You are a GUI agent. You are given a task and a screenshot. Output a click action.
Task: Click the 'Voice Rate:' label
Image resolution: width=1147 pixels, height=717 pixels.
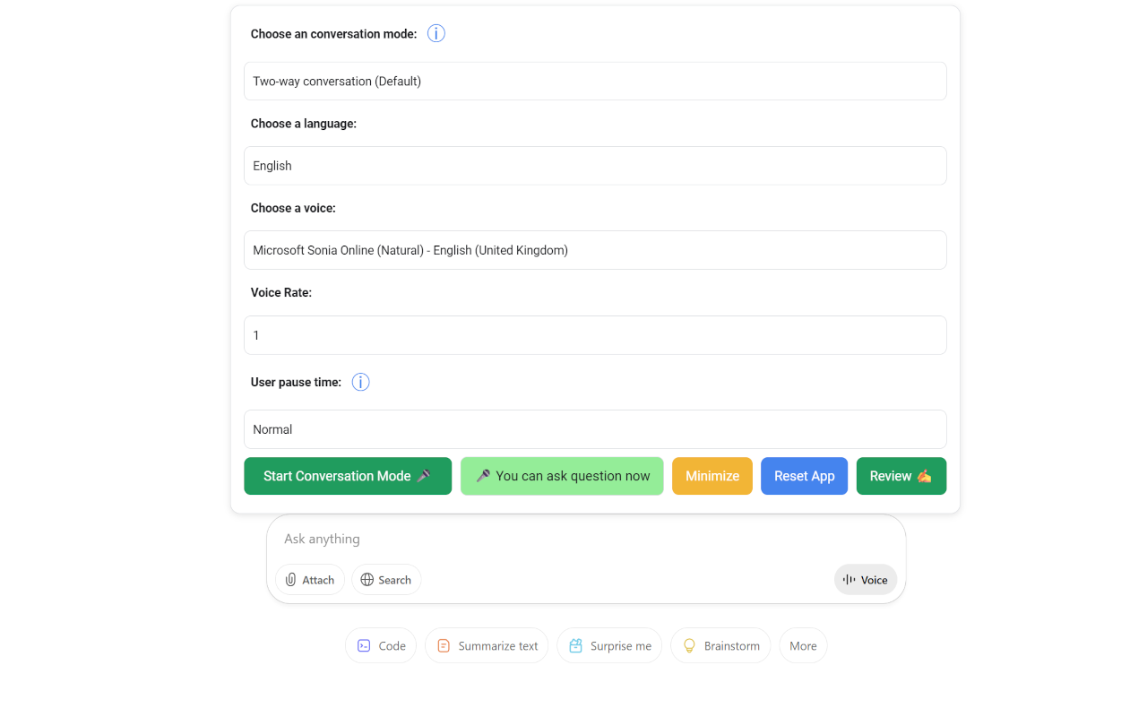pos(281,293)
